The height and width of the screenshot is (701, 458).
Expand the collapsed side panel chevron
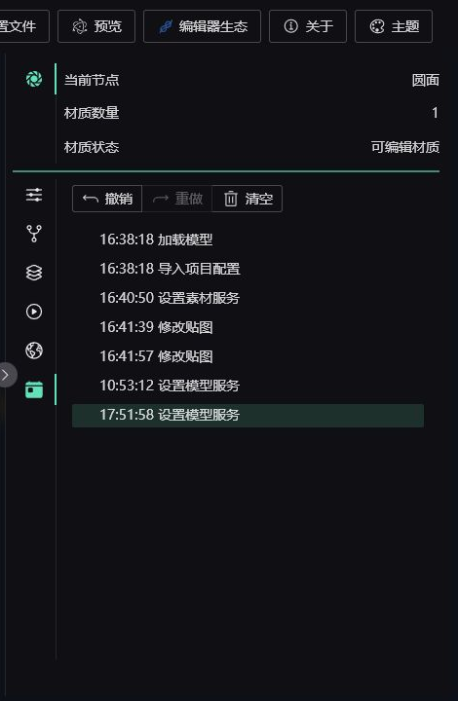6,375
